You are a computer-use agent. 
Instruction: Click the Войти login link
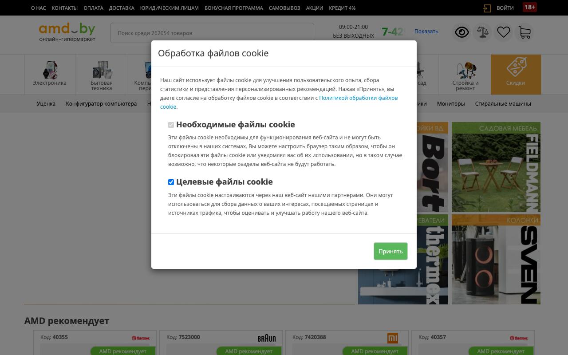[x=505, y=8]
